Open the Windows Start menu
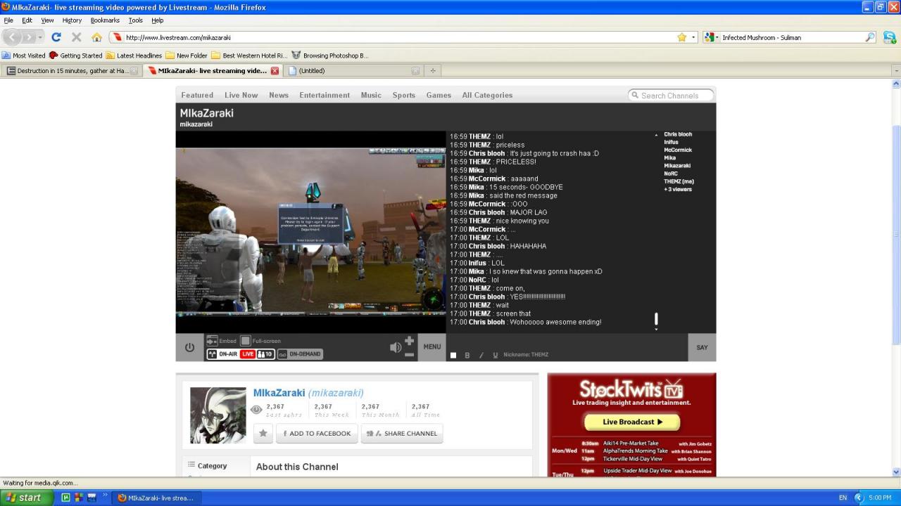 (25, 498)
